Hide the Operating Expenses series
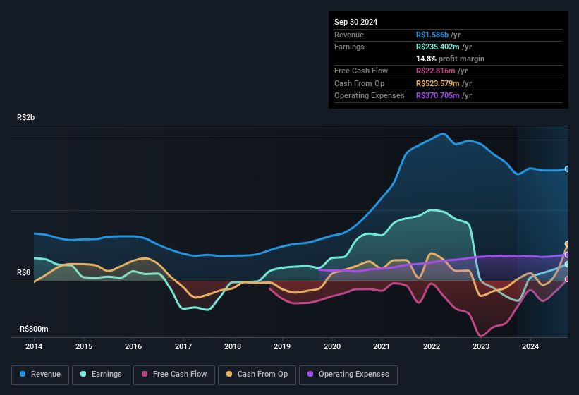The width and height of the screenshot is (579, 395). pos(348,374)
